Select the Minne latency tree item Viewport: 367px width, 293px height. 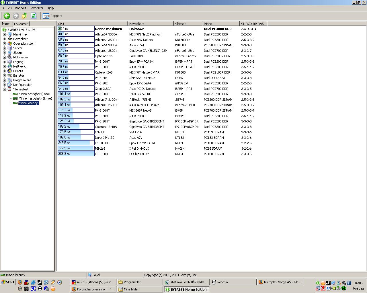pyautogui.click(x=28, y=103)
